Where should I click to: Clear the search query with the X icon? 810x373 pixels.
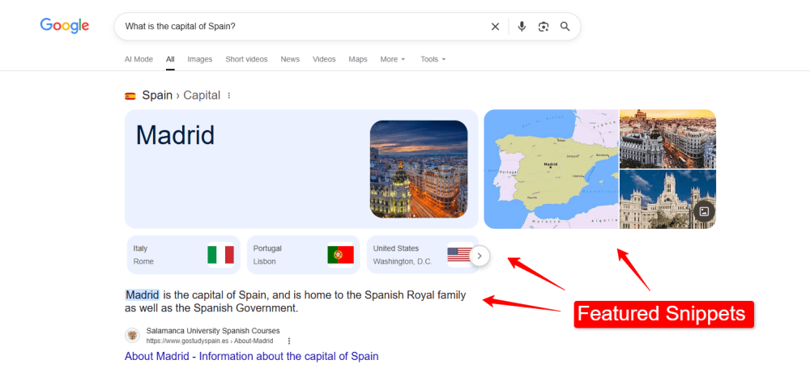click(495, 27)
